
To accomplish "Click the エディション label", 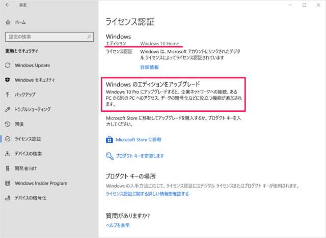I will pos(116,44).
